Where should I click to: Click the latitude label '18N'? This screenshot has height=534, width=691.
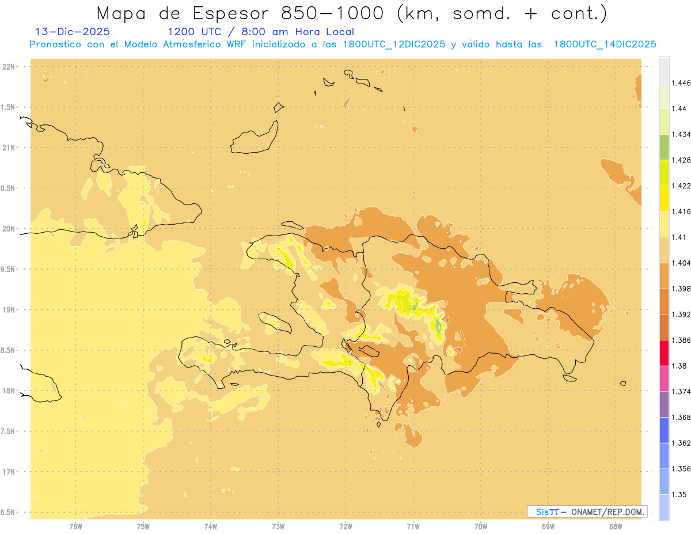pyautogui.click(x=9, y=391)
